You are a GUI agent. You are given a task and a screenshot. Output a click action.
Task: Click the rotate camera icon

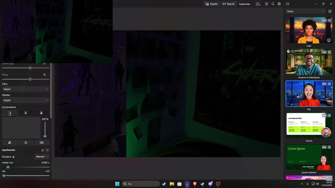26,143
